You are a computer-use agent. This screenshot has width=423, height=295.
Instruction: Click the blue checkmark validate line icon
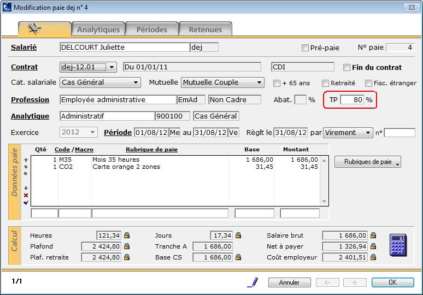[26, 203]
